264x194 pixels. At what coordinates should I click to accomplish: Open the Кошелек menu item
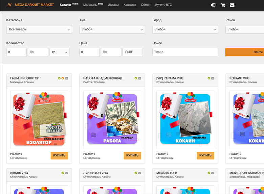[130, 5]
